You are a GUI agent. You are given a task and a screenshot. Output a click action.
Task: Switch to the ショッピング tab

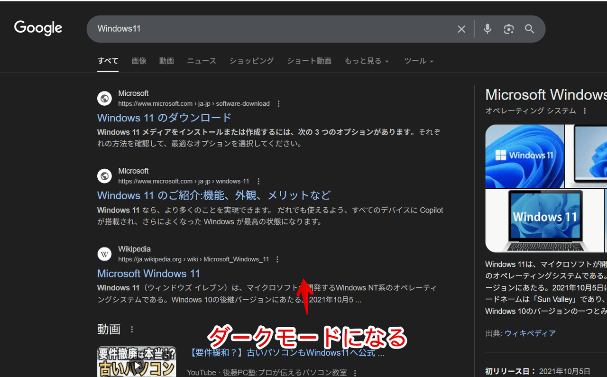[251, 61]
